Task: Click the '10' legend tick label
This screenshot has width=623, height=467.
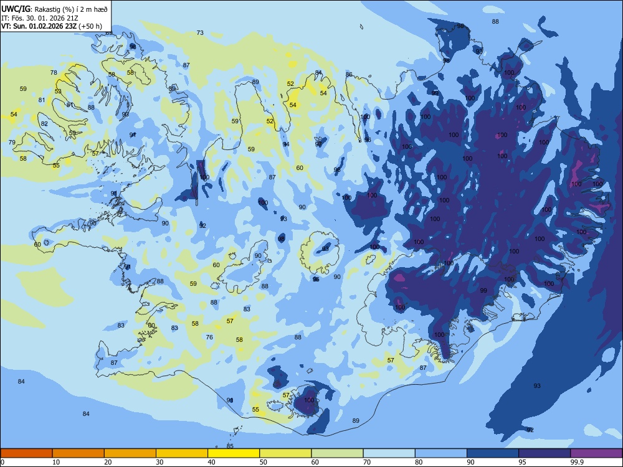Action: click(x=56, y=462)
